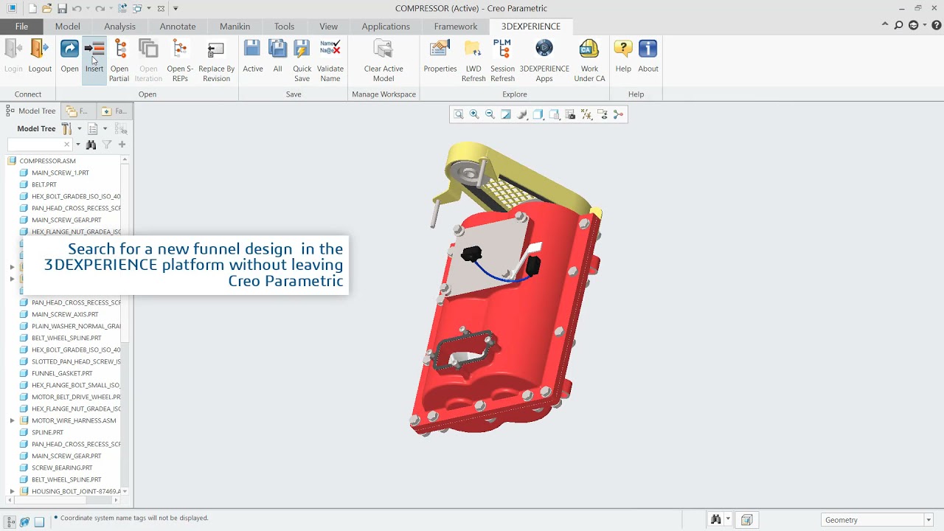Open a file with 3DEXPERIENCE Open
This screenshot has width=944, height=531.
point(69,49)
